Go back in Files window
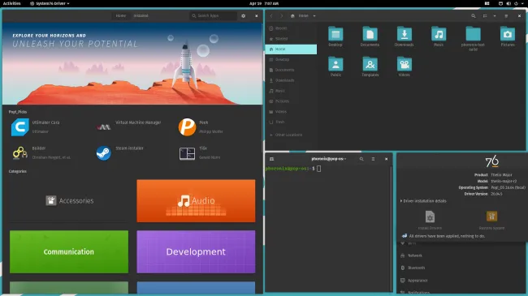This screenshot has width=528, height=296. pyautogui.click(x=271, y=15)
